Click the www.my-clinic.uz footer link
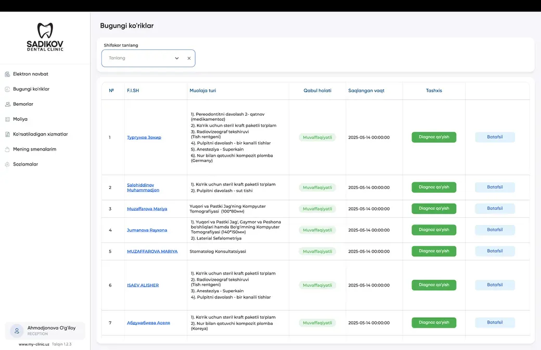Screen dimensions: 541x350 (34, 344)
